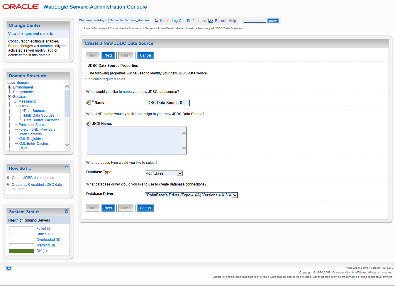Open Work Contexts tree item
This screenshot has width=395, height=286.
tap(30, 134)
